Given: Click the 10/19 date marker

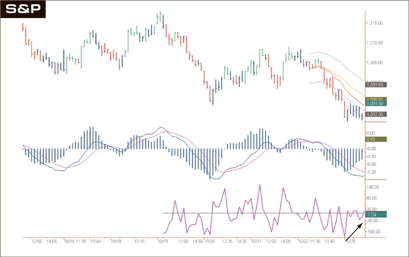Looking at the screenshot, I should point(163,241).
